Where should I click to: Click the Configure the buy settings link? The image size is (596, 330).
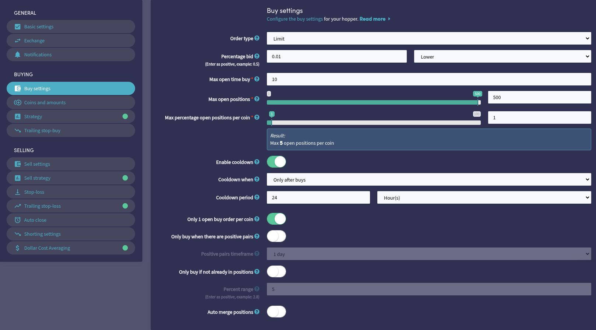295,19
